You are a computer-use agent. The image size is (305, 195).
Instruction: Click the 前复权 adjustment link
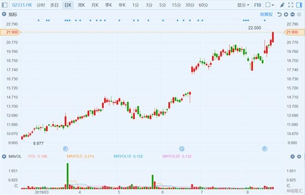[x=266, y=14]
